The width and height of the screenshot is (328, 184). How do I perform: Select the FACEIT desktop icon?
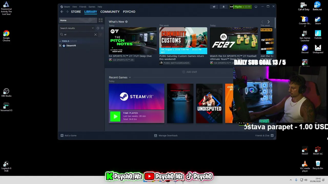[x=305, y=151]
